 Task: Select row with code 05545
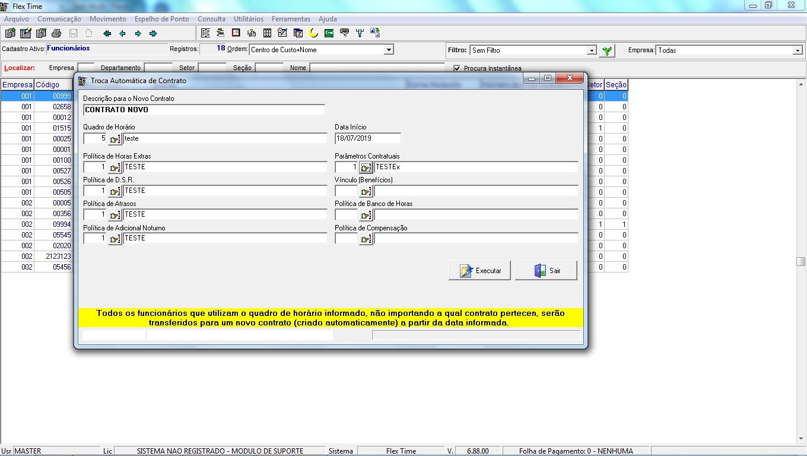36,235
